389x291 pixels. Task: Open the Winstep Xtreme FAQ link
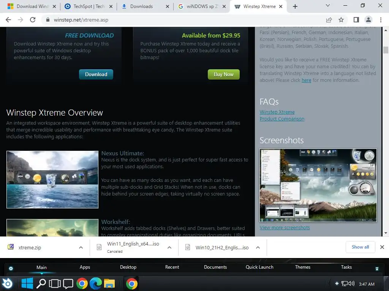(277, 112)
